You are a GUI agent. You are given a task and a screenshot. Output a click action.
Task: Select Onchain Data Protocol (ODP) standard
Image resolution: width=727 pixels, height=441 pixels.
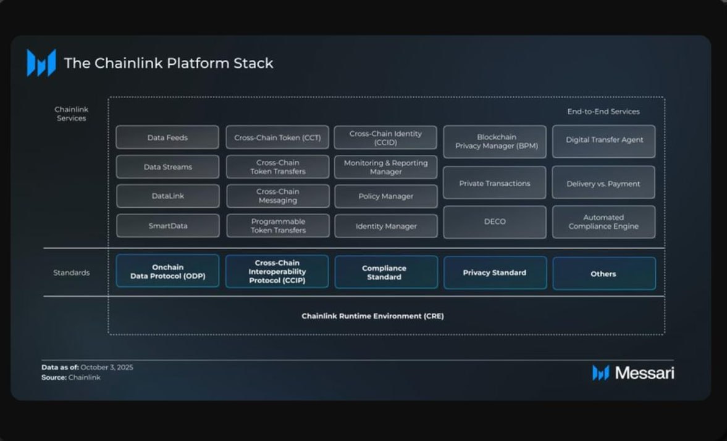pyautogui.click(x=167, y=271)
